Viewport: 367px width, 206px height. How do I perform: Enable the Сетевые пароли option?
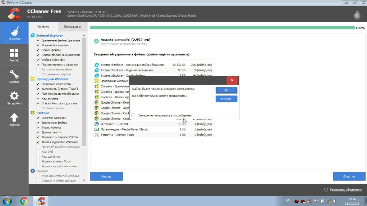[37, 108]
